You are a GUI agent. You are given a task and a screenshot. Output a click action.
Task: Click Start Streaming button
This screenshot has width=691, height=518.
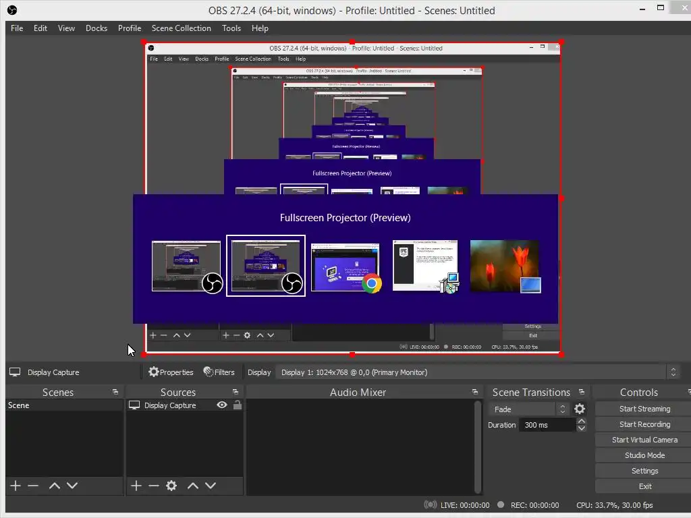[644, 409]
